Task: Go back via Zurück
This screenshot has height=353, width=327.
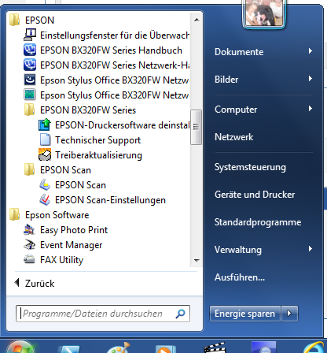Action: (x=35, y=283)
